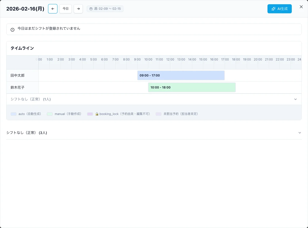The width and height of the screenshot is (308, 228).
Task: Click the AI生成 button
Action: pyautogui.click(x=279, y=9)
